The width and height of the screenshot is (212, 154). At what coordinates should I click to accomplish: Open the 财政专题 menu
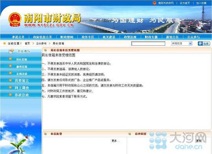[x=151, y=37]
